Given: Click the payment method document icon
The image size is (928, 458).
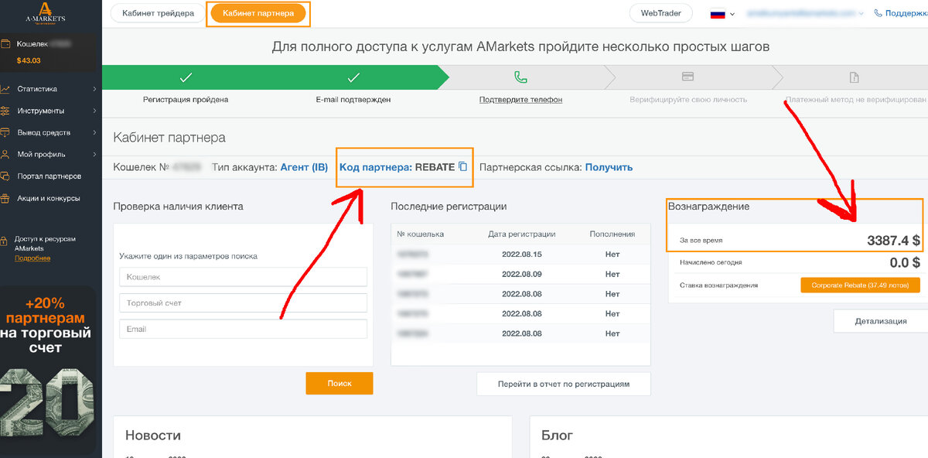Looking at the screenshot, I should (x=854, y=77).
